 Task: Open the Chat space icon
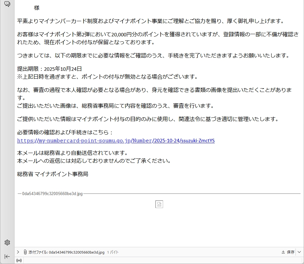coord(7,4)
